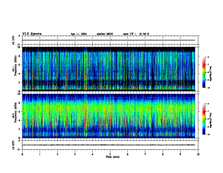
Task: Click the "6" tick on the time axis
Action: tap(128, 154)
